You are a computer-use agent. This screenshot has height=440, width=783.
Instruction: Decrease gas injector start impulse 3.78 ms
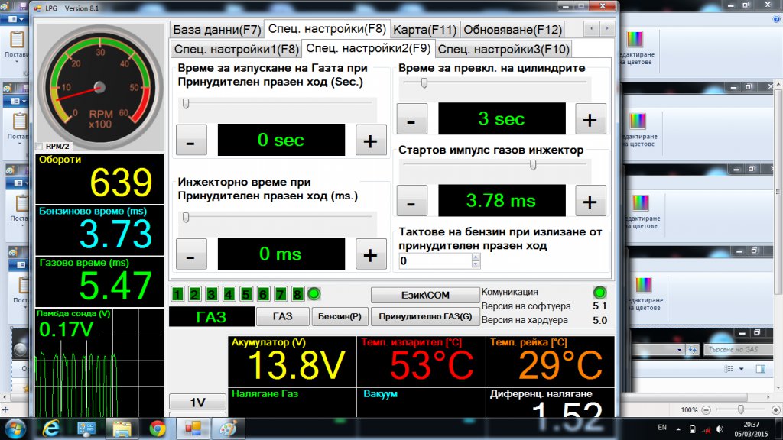[412, 201]
